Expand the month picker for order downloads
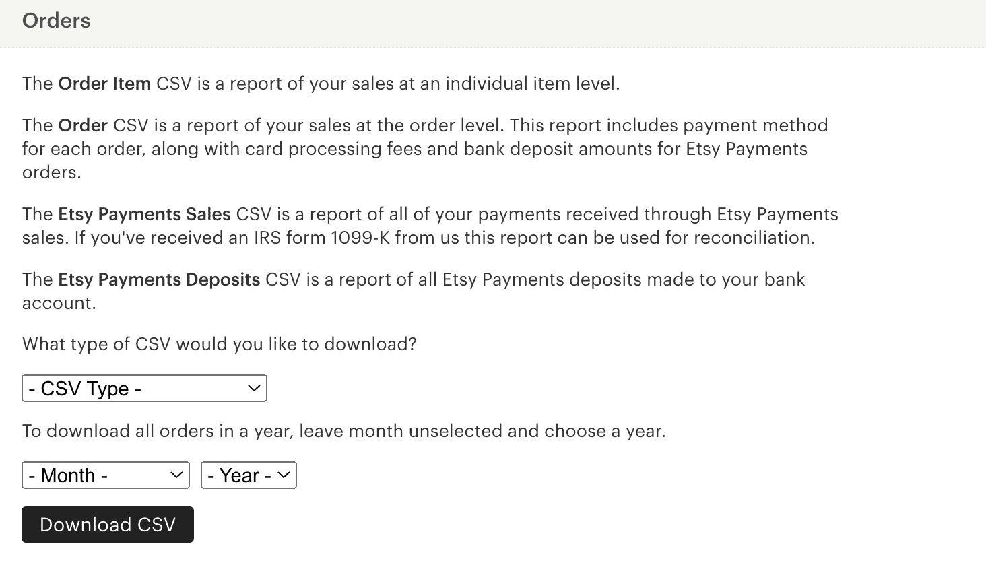Image resolution: width=986 pixels, height=563 pixels. (105, 475)
